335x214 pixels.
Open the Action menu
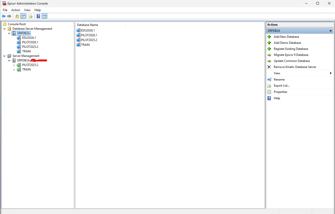click(x=16, y=10)
